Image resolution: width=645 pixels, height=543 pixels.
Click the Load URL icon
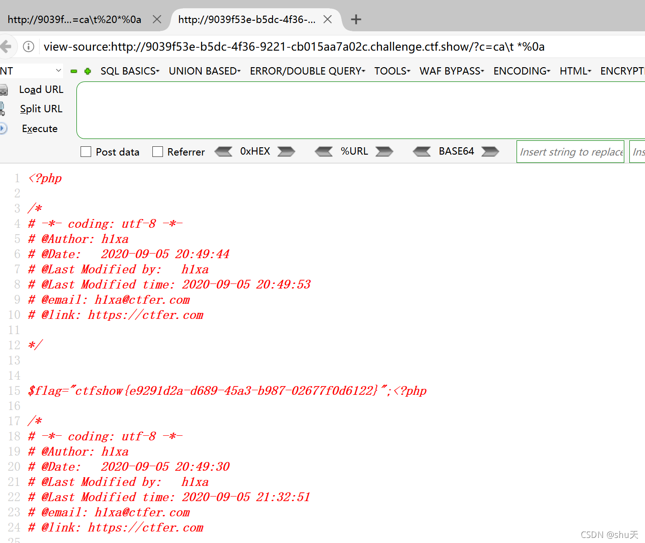4,90
